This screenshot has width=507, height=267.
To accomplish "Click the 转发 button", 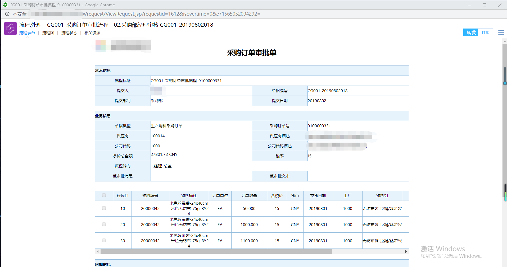I will [470, 32].
